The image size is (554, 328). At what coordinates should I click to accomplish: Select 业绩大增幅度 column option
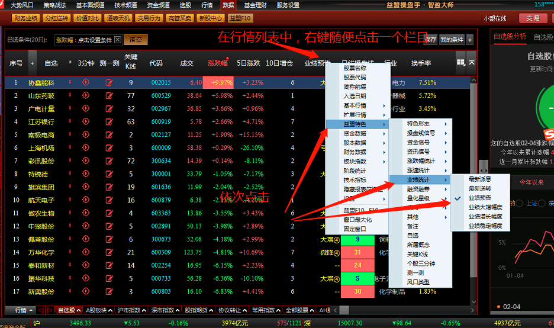(x=485, y=207)
